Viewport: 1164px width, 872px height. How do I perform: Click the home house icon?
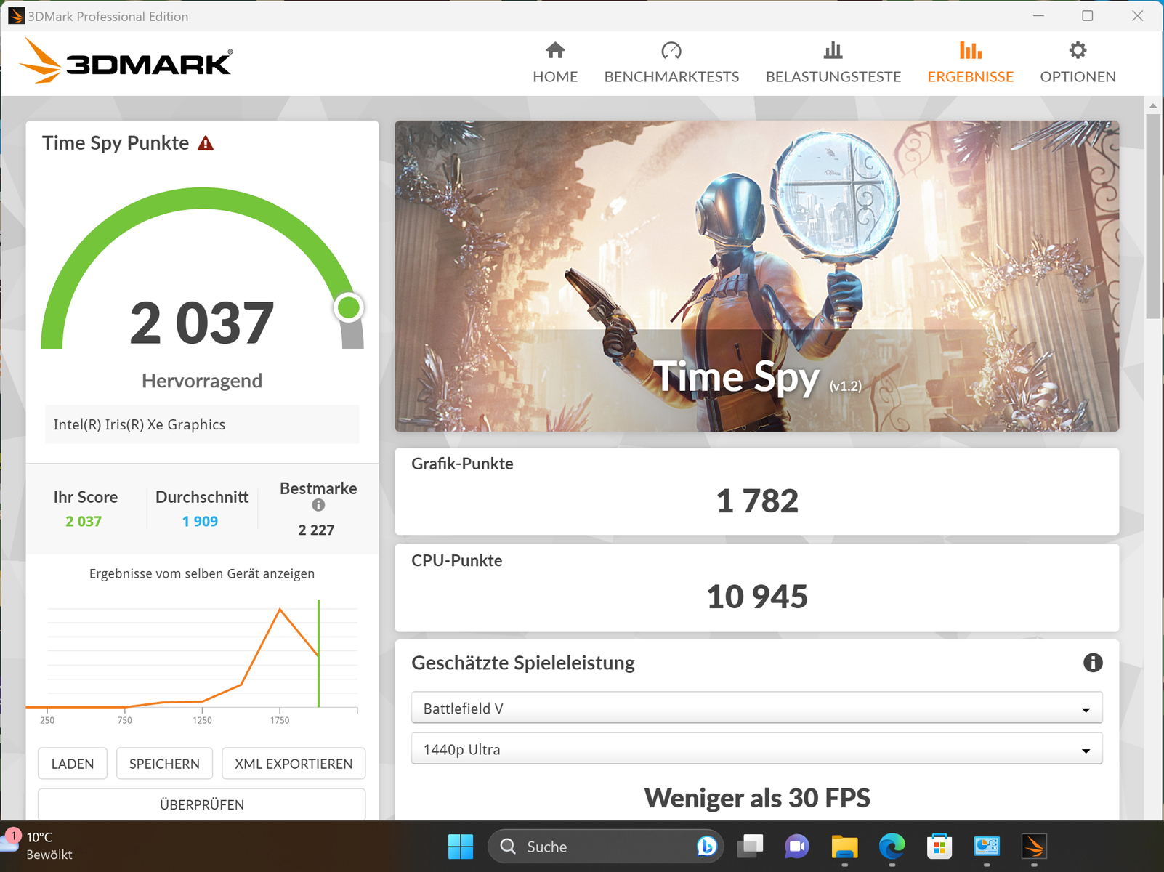[x=555, y=50]
